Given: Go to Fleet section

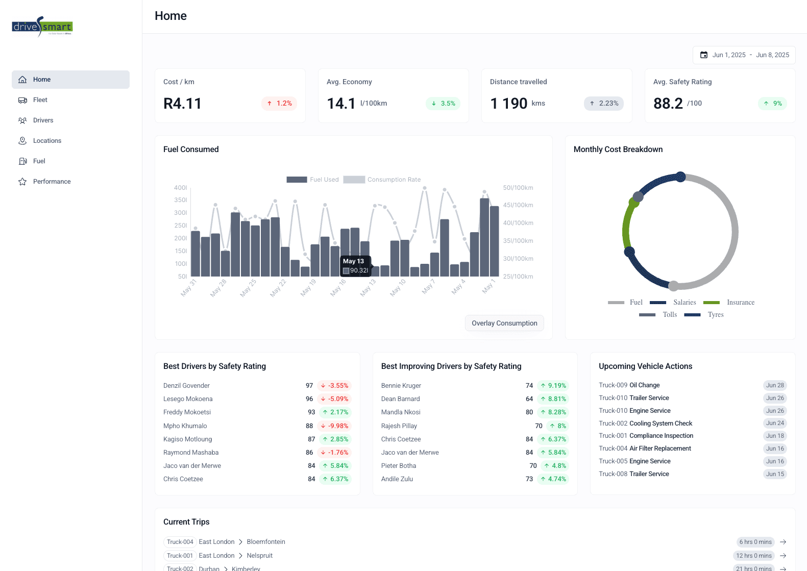Looking at the screenshot, I should pyautogui.click(x=70, y=100).
